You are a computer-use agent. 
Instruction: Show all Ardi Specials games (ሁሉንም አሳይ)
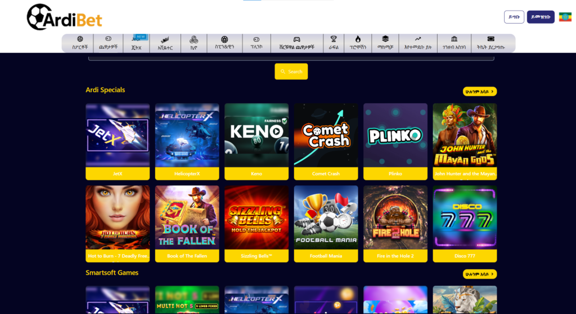click(x=480, y=92)
